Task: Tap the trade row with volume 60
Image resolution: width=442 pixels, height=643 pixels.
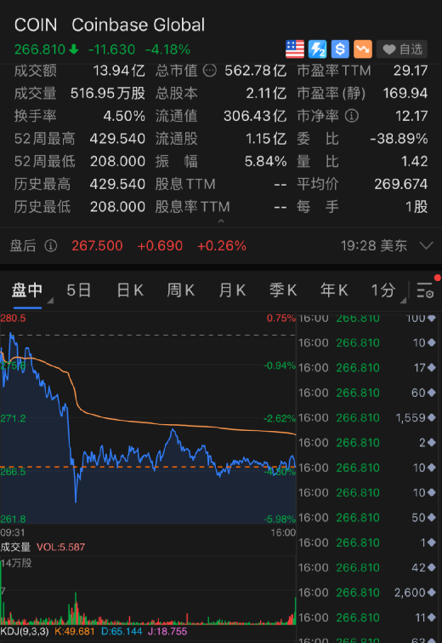Action: pos(367,393)
